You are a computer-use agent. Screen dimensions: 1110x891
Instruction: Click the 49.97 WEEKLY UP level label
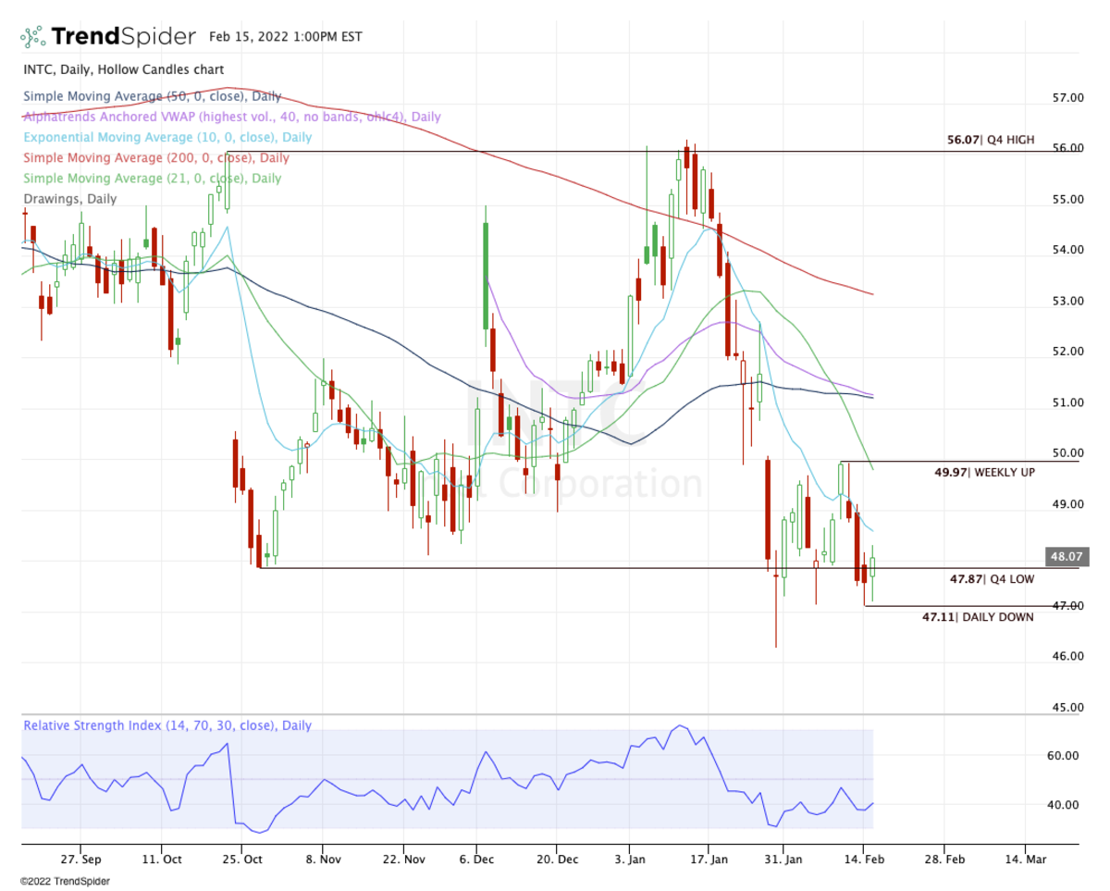point(984,472)
